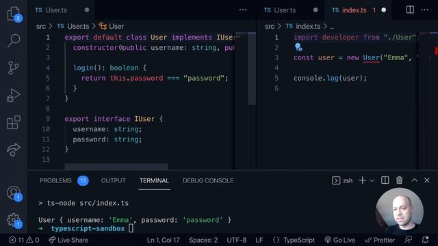The image size is (438, 246).
Task: Kill terminal with trash icon
Action: click(399, 180)
